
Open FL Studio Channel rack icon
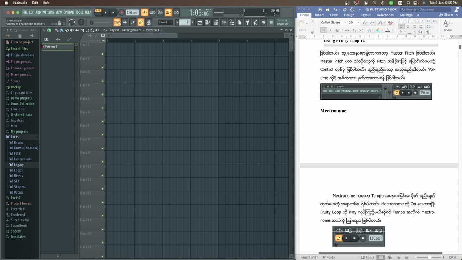click(x=216, y=22)
